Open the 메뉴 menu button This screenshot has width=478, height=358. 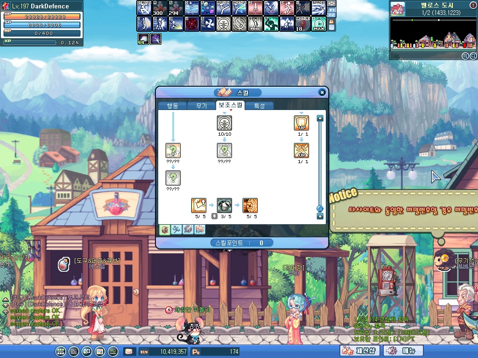pyautogui.click(x=404, y=351)
